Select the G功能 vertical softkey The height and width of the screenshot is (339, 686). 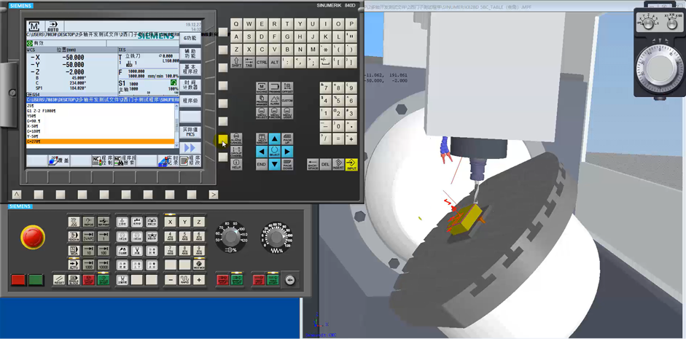[190, 38]
